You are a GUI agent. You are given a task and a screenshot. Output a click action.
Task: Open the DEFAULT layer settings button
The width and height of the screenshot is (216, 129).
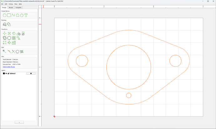[31, 74]
